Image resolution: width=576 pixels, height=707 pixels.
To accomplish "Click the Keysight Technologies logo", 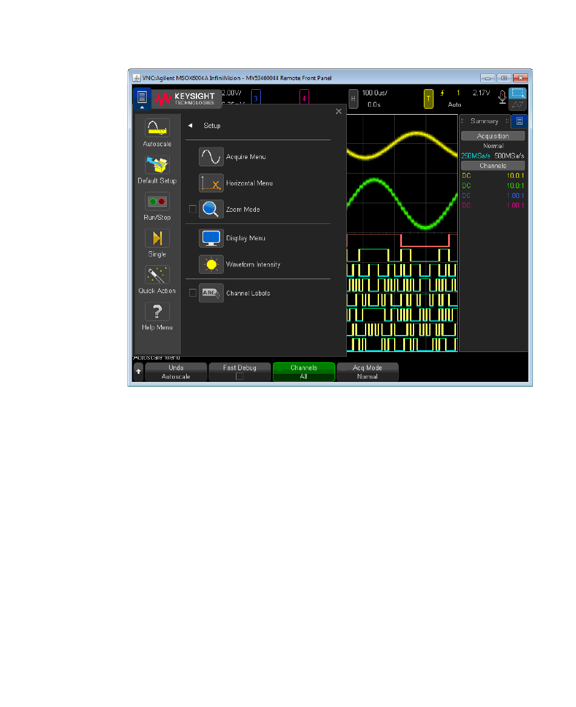I will (186, 99).
